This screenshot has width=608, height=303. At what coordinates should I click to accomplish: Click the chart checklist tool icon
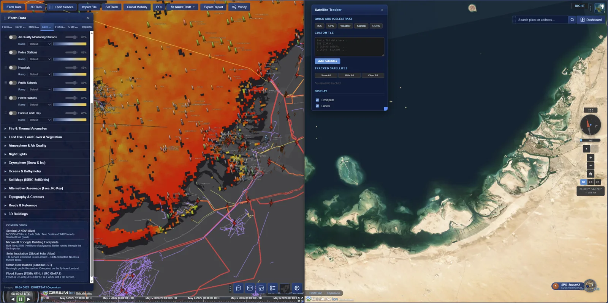(261, 288)
